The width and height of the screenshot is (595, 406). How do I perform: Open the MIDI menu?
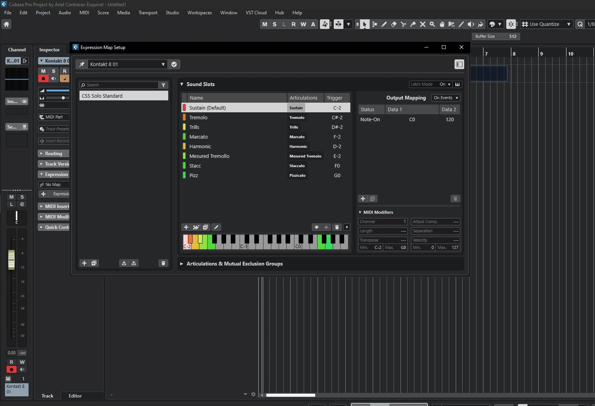(84, 13)
